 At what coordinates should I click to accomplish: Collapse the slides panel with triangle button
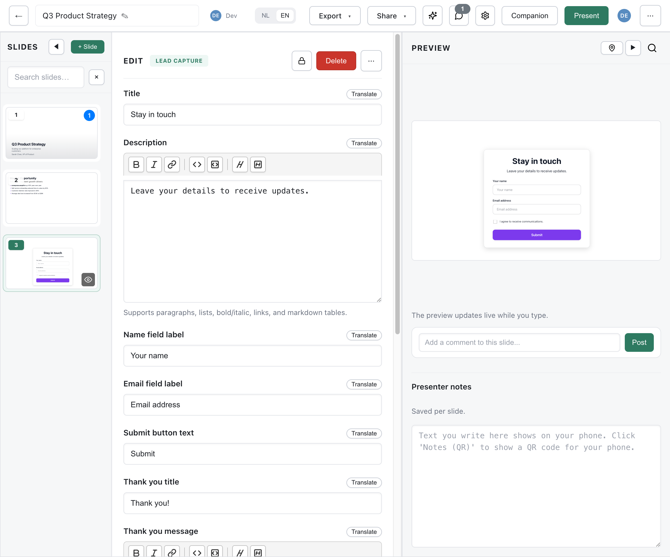pyautogui.click(x=56, y=47)
